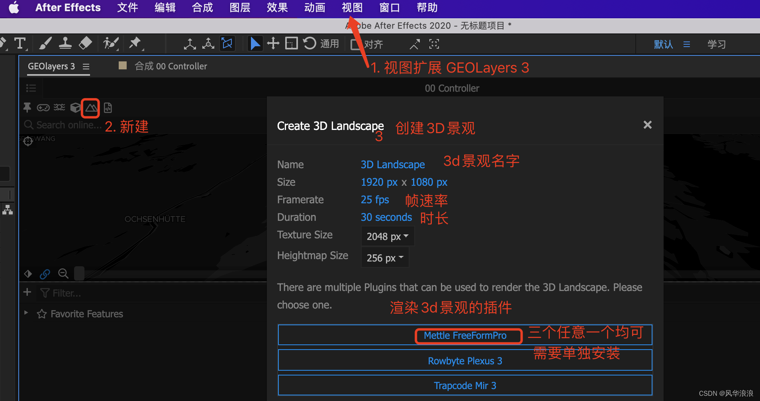
Task: Open the 帮助 menu
Action: coord(427,8)
